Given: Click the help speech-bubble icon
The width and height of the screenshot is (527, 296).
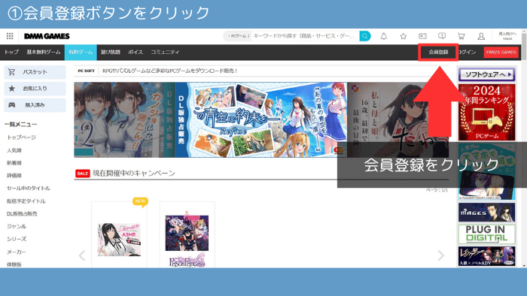Looking at the screenshot, I should pyautogui.click(x=442, y=36).
